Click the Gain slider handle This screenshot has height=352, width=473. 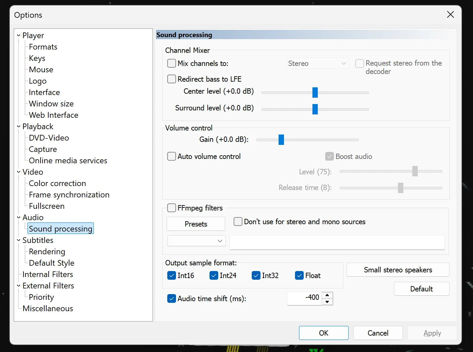pyautogui.click(x=281, y=140)
